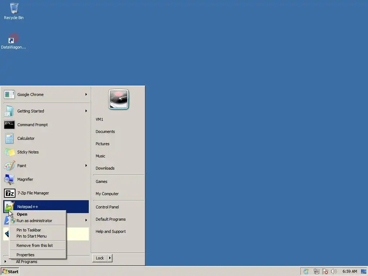368x276 pixels.
Task: Launch Google Chrome from Start menu
Action: click(x=46, y=95)
